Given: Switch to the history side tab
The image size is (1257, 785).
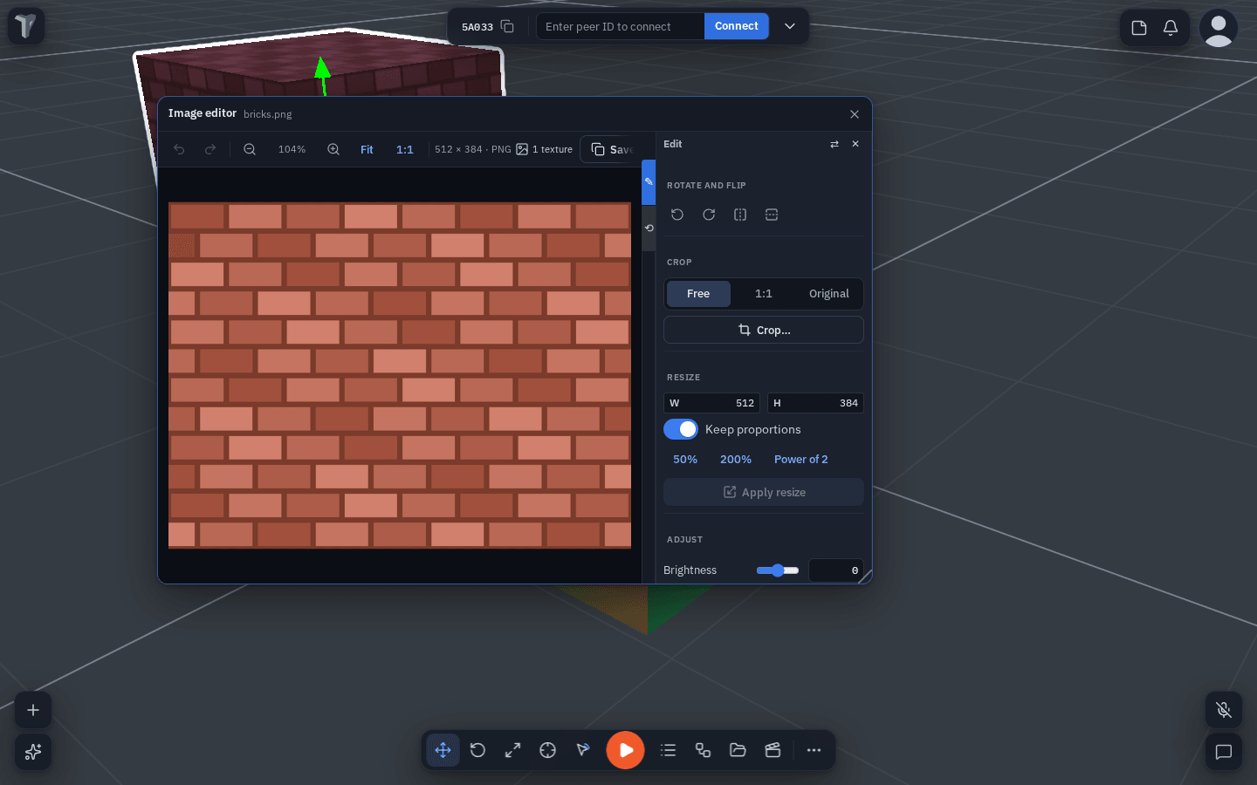Looking at the screenshot, I should (649, 228).
